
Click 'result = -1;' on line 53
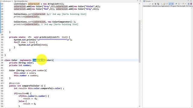30,99
